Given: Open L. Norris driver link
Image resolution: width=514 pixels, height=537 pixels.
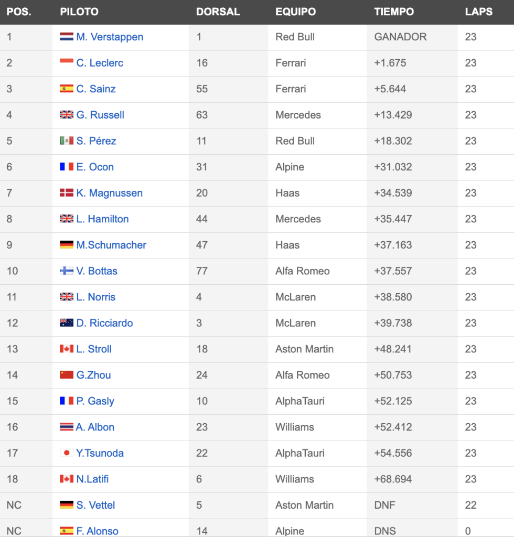Looking at the screenshot, I should tap(96, 297).
